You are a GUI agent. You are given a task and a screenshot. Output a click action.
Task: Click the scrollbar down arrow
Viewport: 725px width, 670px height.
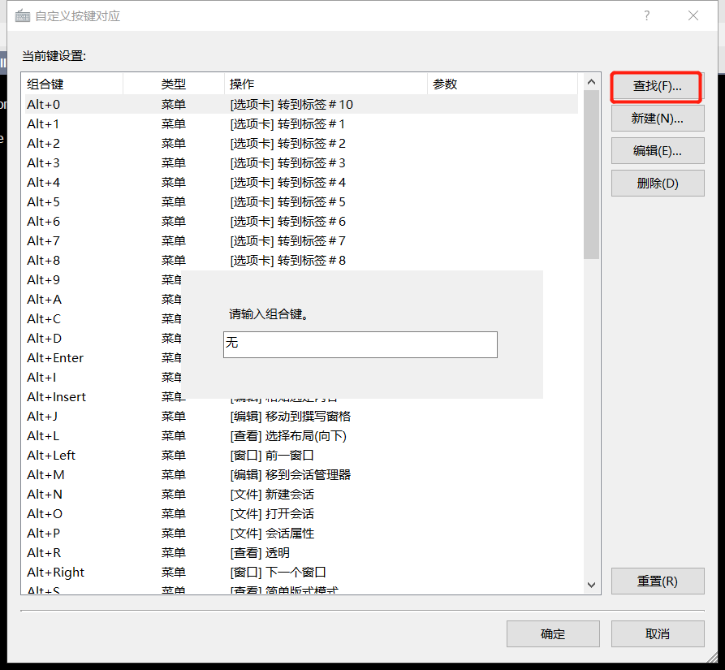[592, 583]
